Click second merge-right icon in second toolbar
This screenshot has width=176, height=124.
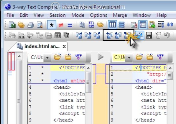88,35
